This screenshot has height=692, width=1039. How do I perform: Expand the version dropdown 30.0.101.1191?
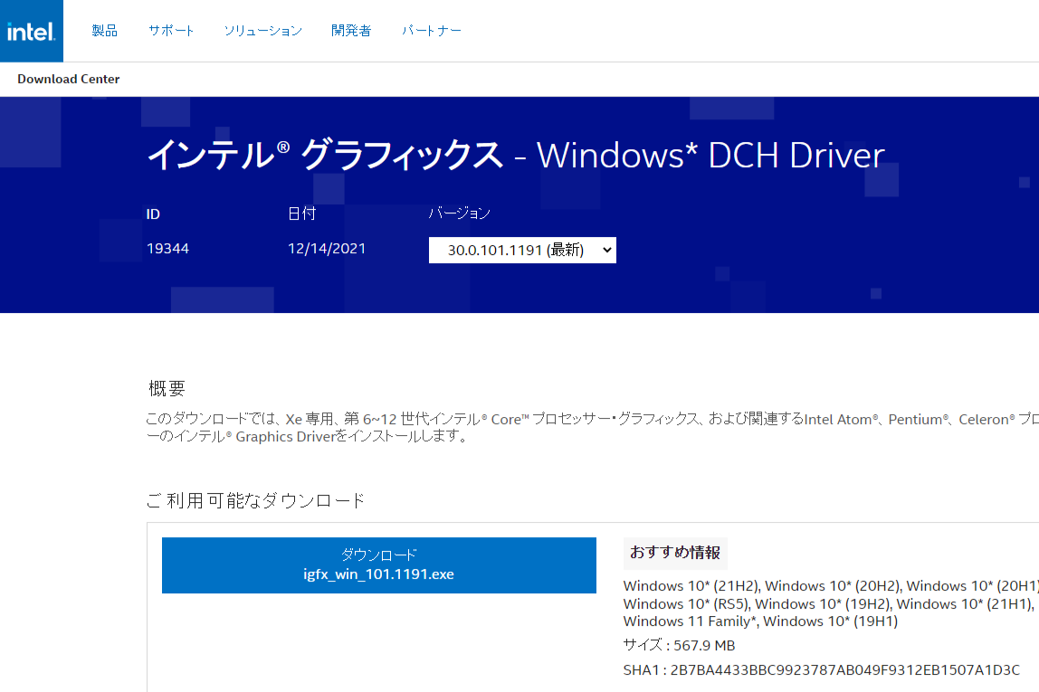coord(522,250)
